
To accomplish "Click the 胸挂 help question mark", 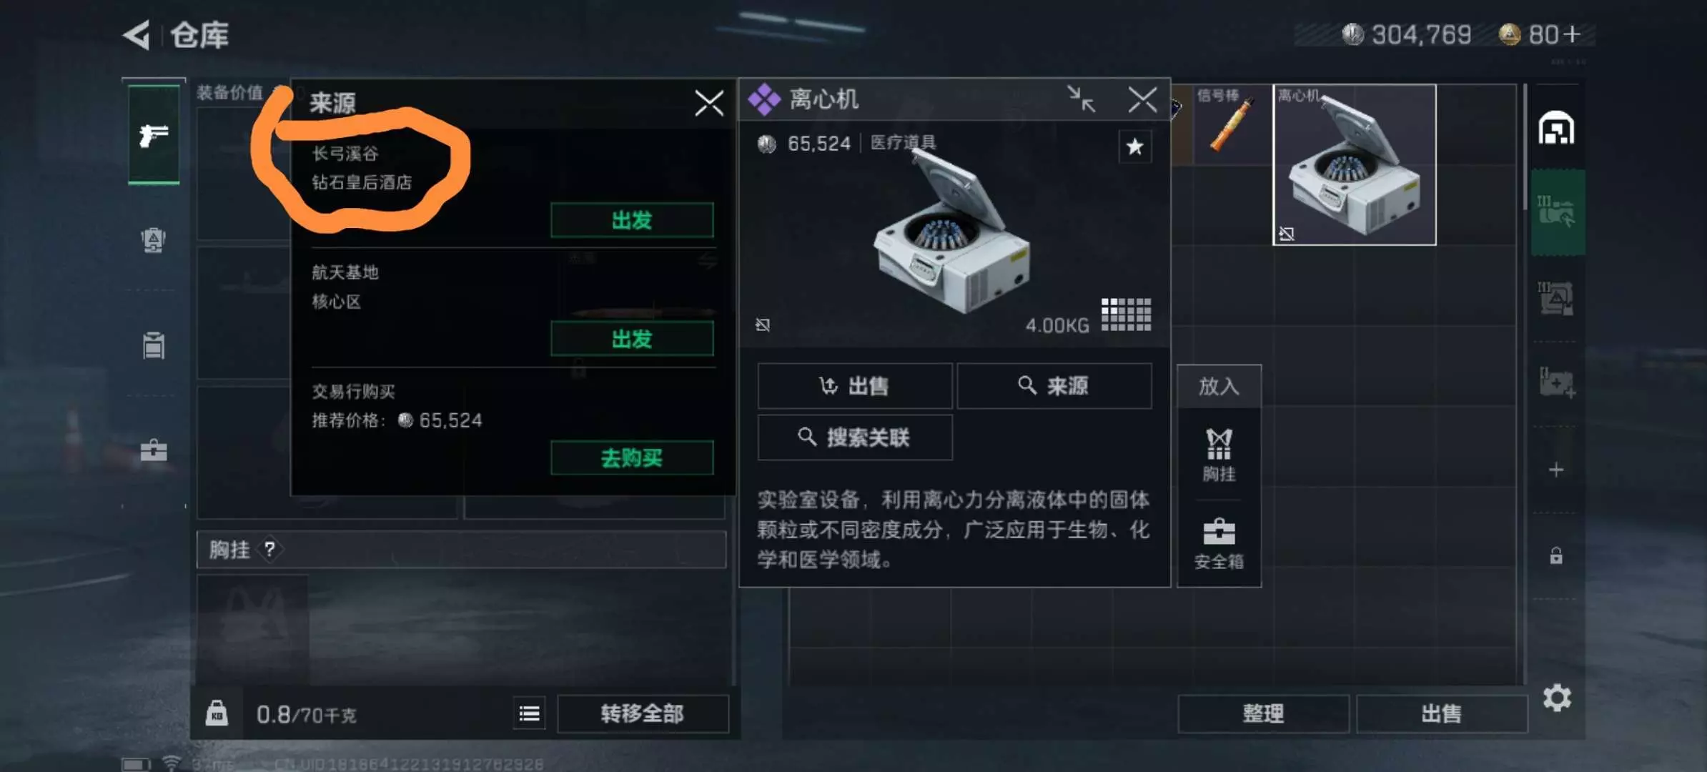I will pyautogui.click(x=269, y=550).
